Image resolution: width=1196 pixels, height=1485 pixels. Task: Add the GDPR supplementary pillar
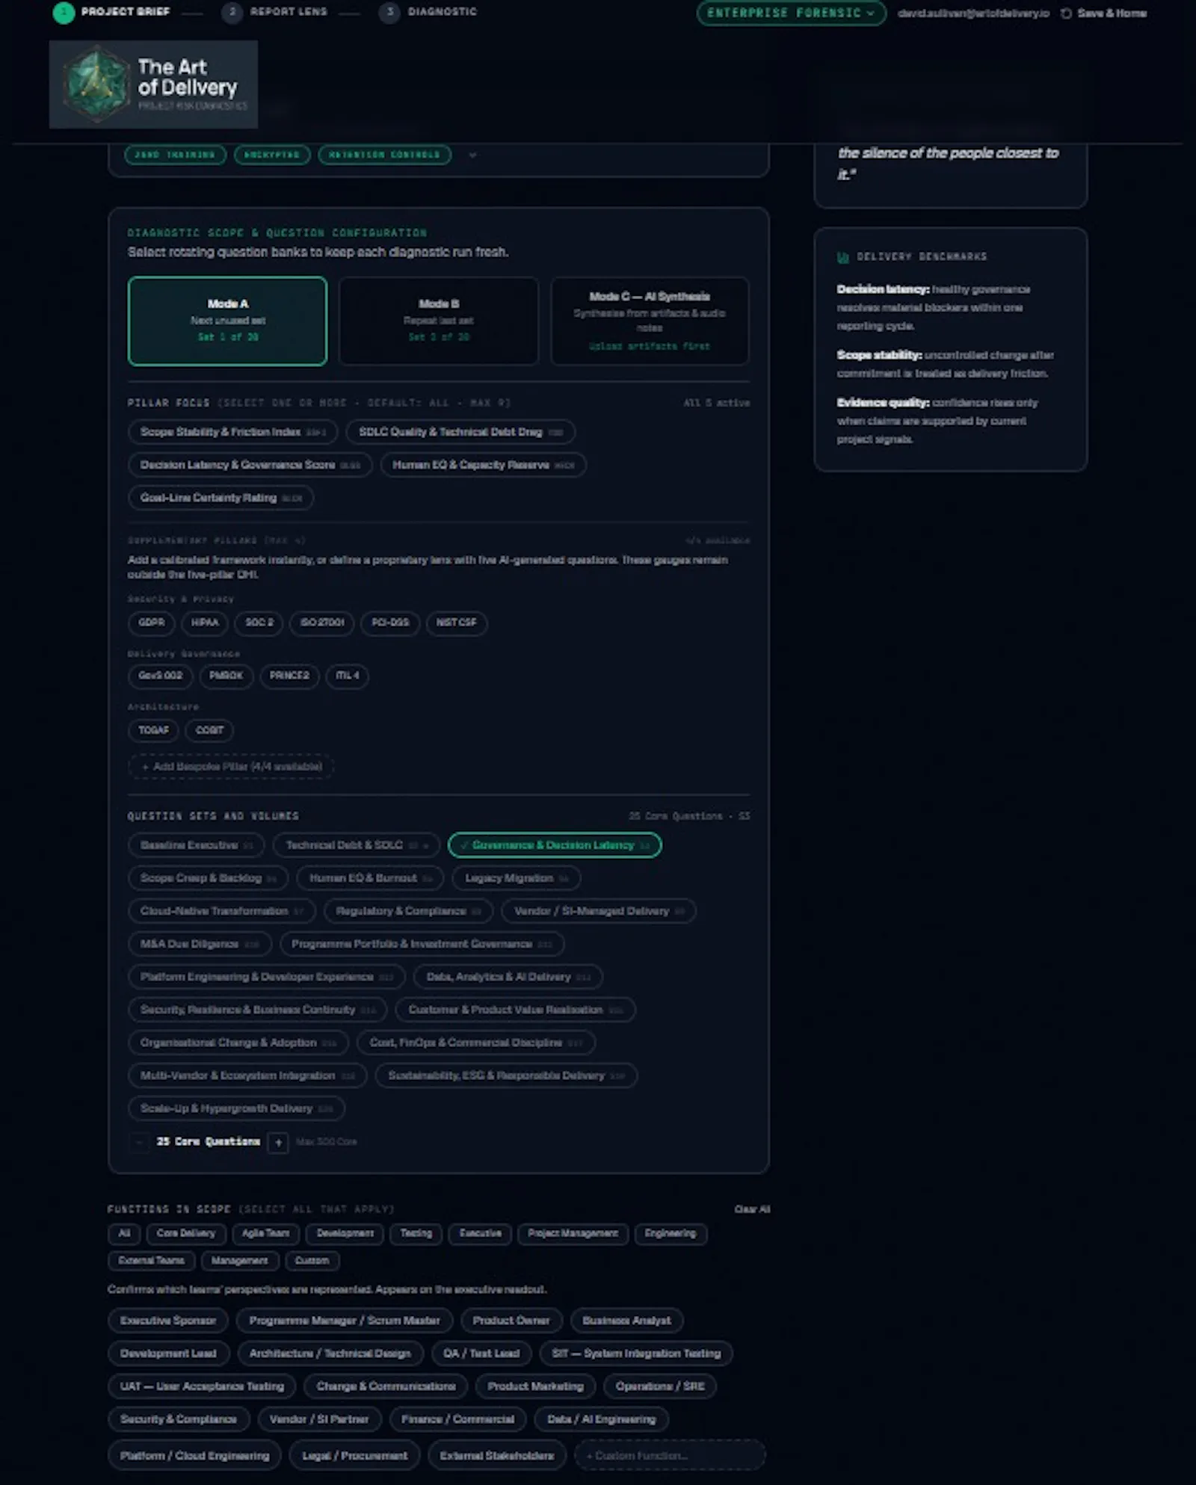[x=151, y=623]
